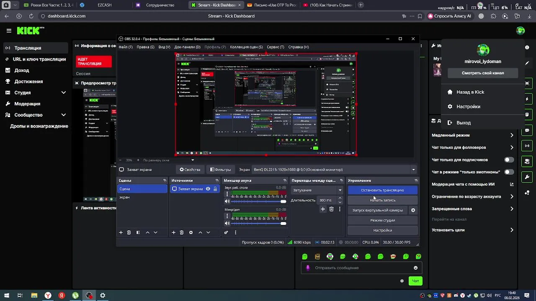The width and height of the screenshot is (536, 301).
Task: Click chat bubble icon in Kick right toolbar
Action: click(527, 130)
